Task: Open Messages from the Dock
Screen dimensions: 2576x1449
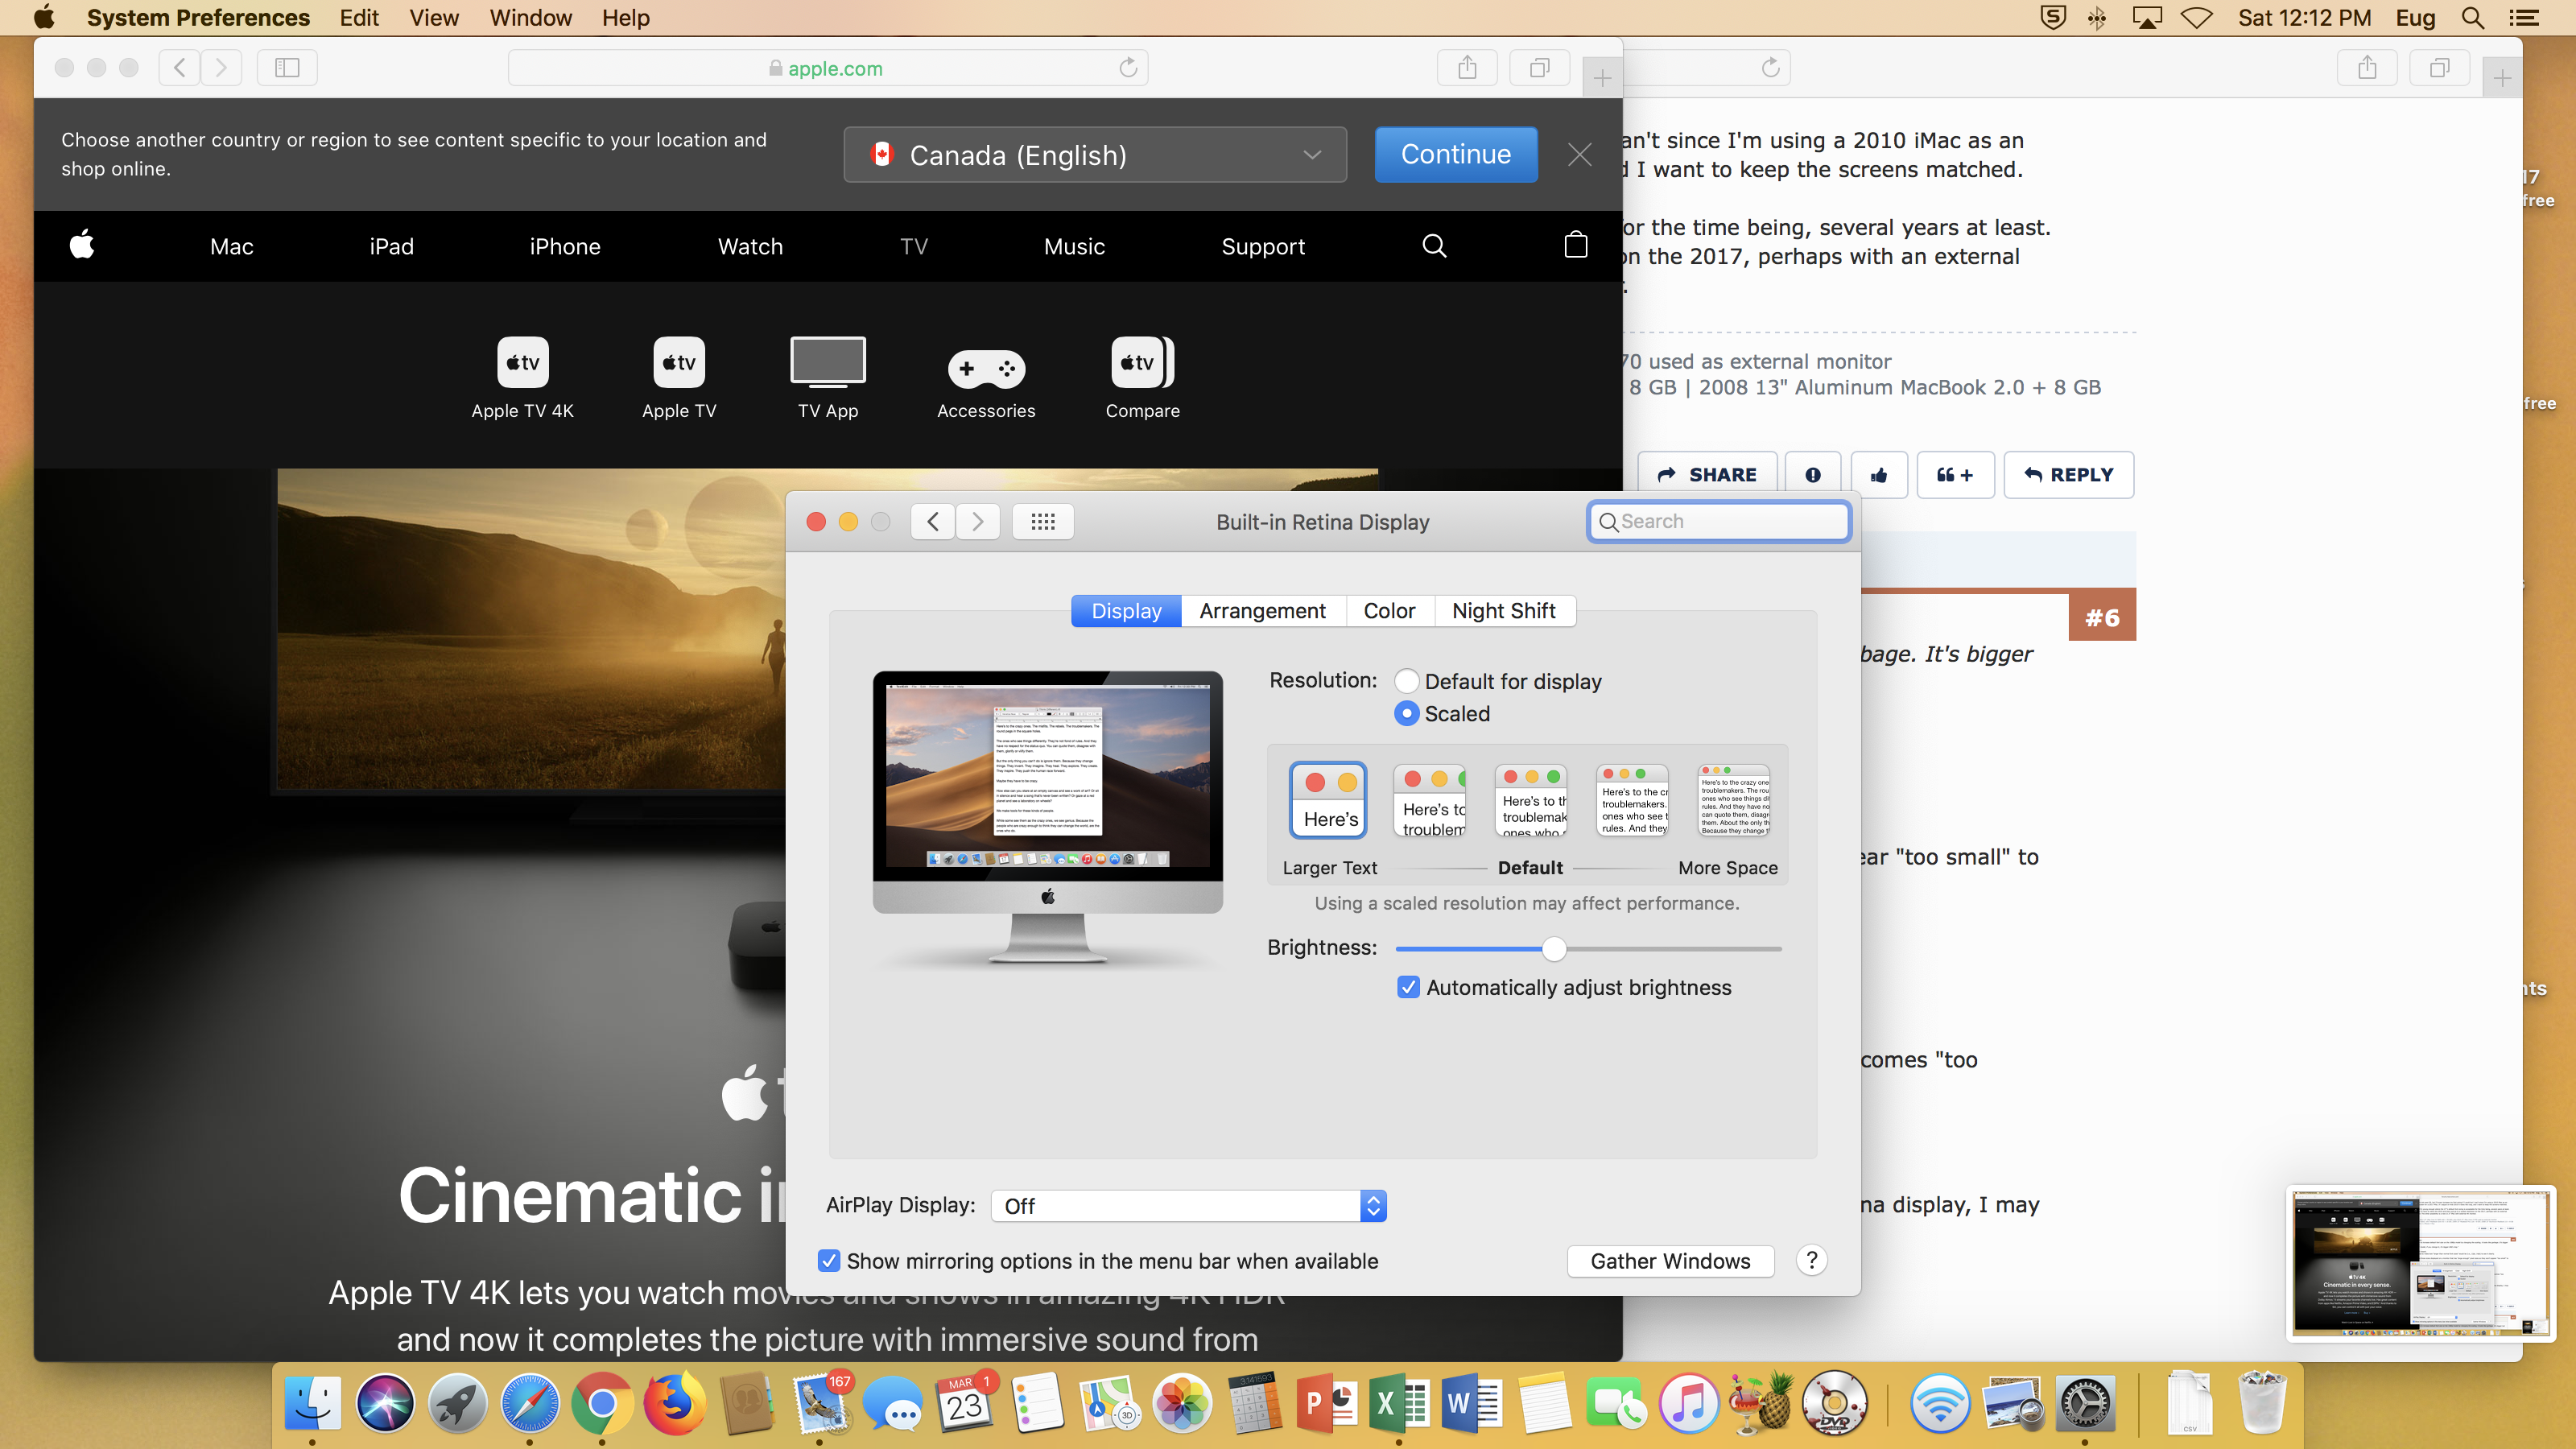Action: [x=892, y=1403]
